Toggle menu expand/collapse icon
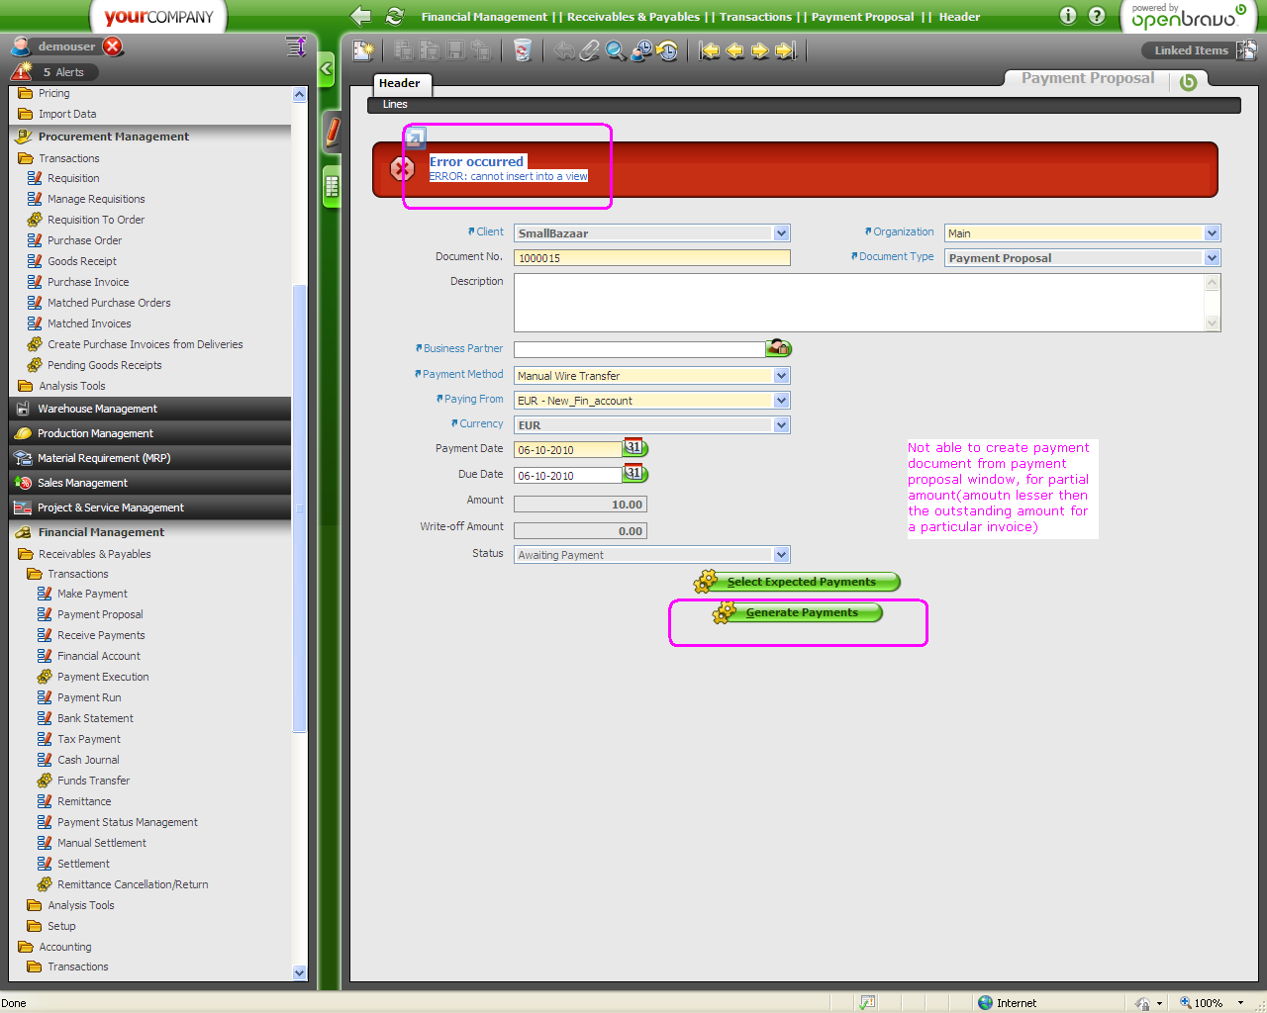This screenshot has height=1013, width=1267. 296,46
